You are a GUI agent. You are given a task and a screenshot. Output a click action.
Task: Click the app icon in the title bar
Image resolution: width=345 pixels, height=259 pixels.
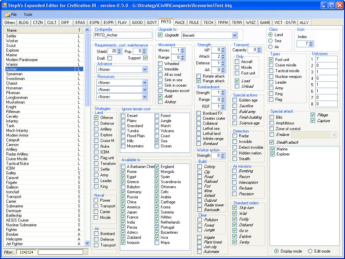pyautogui.click(x=4, y=5)
